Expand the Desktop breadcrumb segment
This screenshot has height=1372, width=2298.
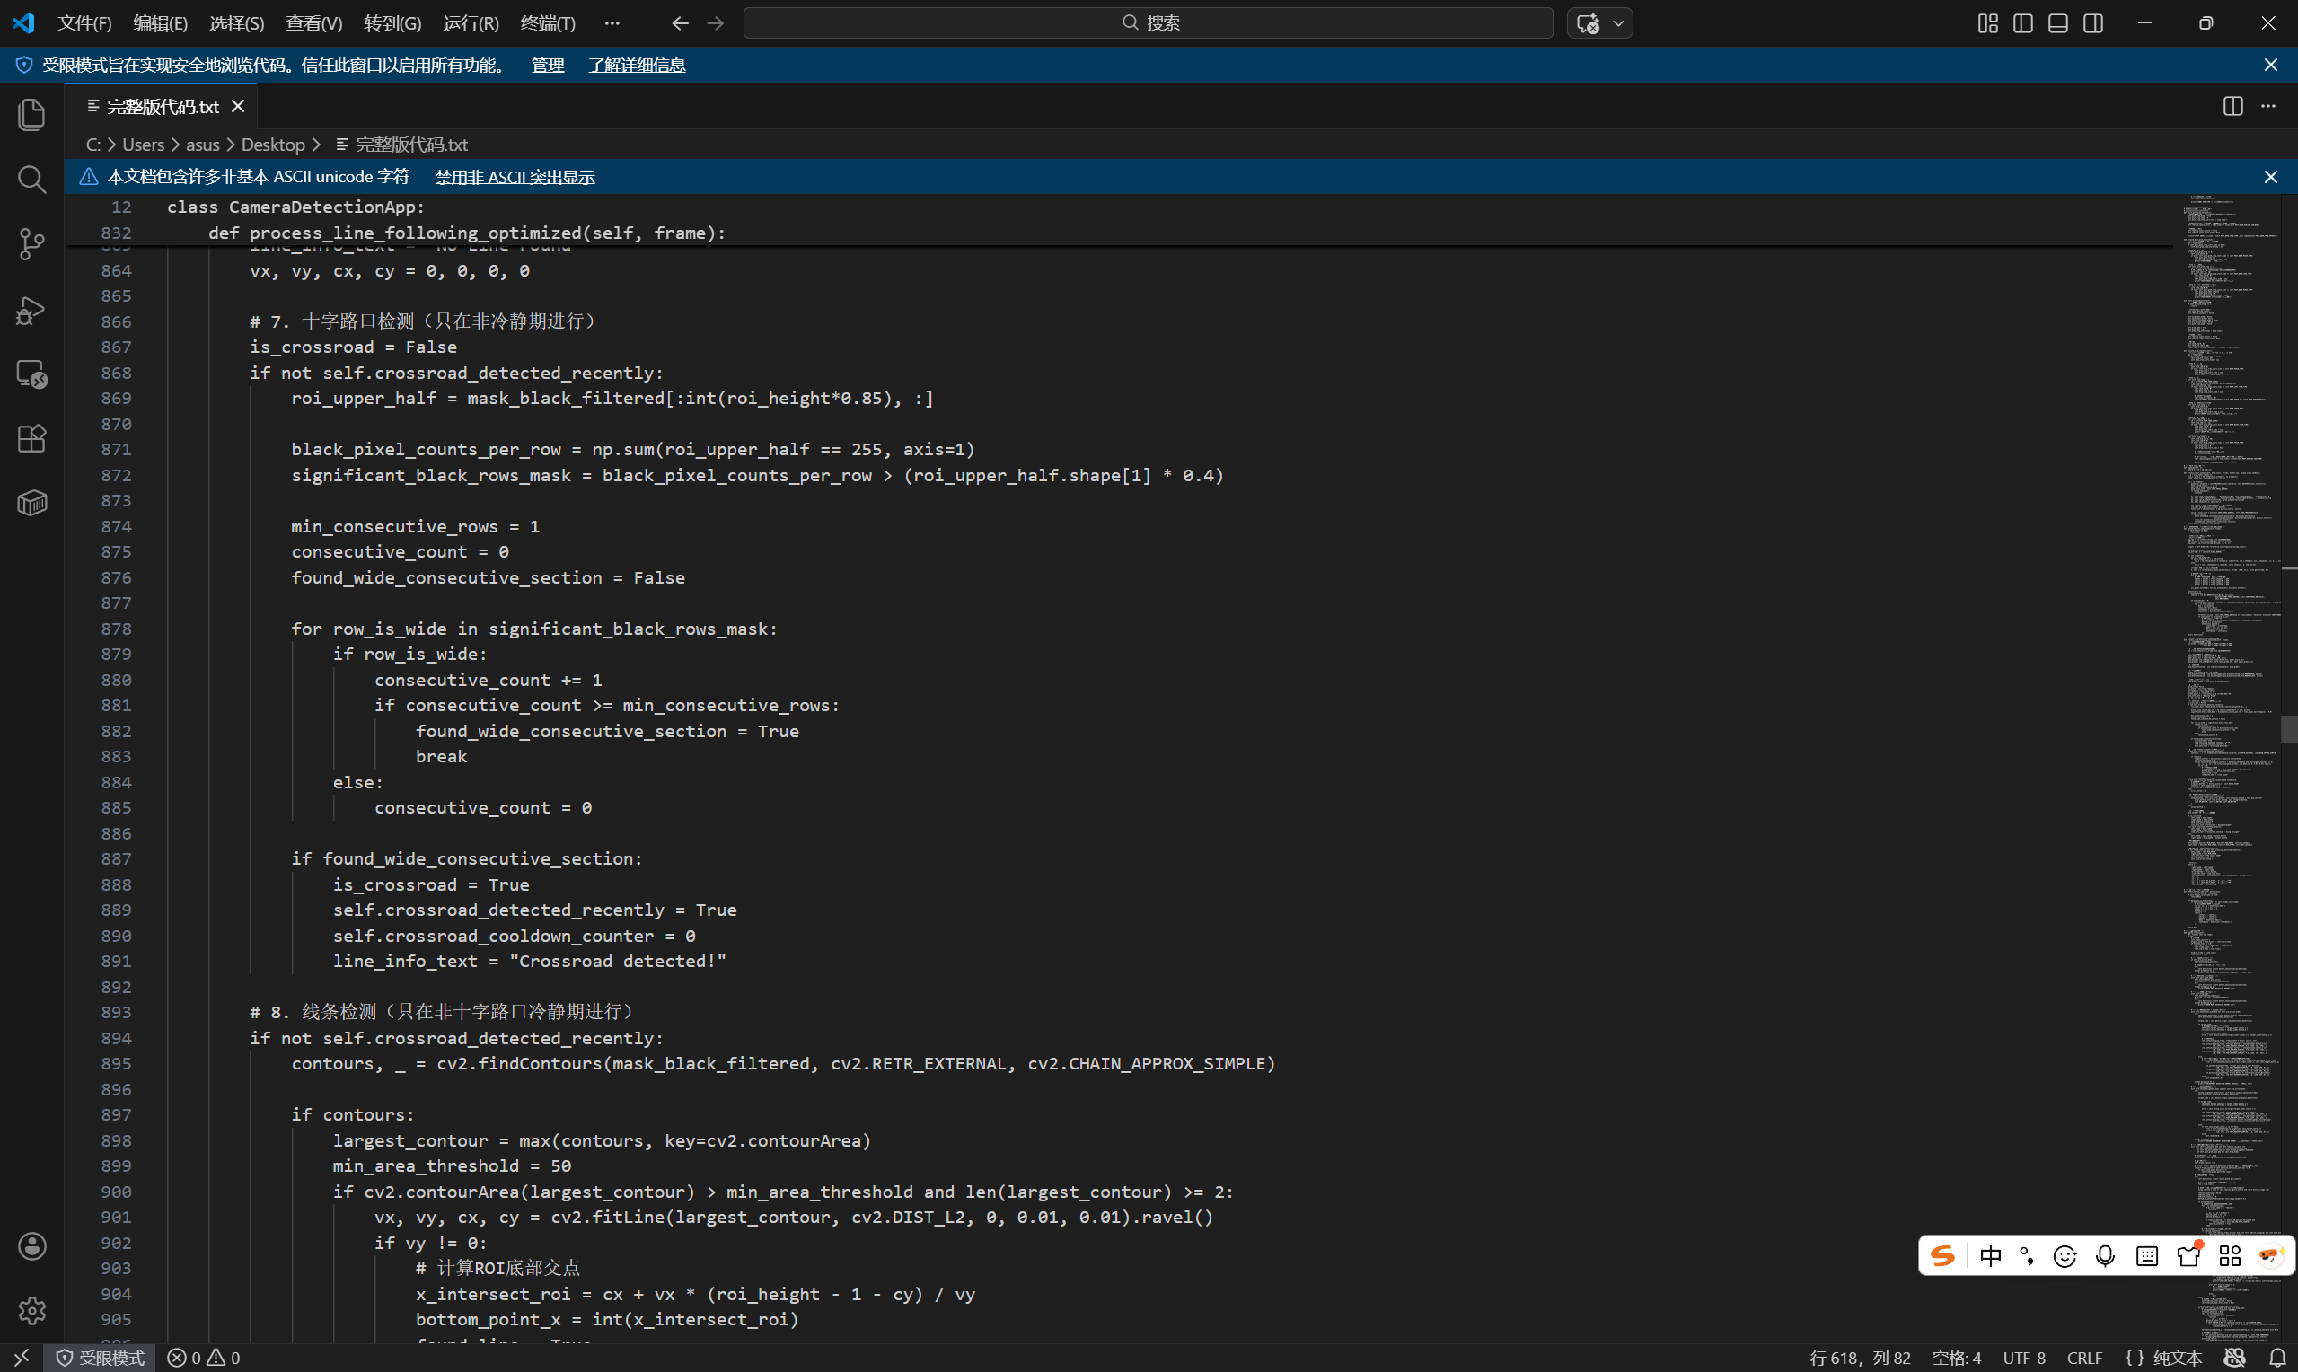point(273,145)
